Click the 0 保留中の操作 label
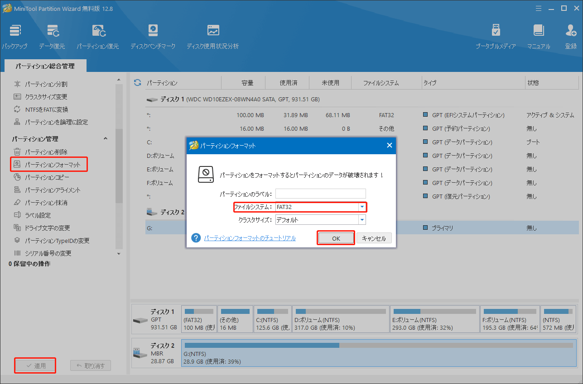Image resolution: width=583 pixels, height=384 pixels. [29, 264]
